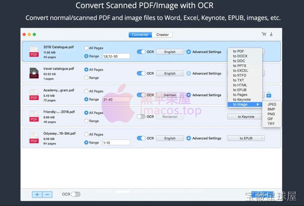Click the PDF file icon for 2018 Catalogue.pdf
304x206 pixels.
coord(34,52)
